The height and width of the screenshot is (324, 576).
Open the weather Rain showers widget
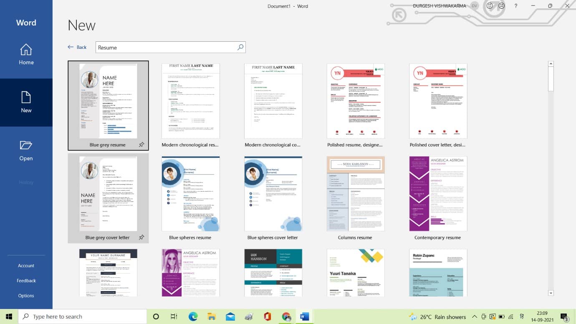pos(438,316)
